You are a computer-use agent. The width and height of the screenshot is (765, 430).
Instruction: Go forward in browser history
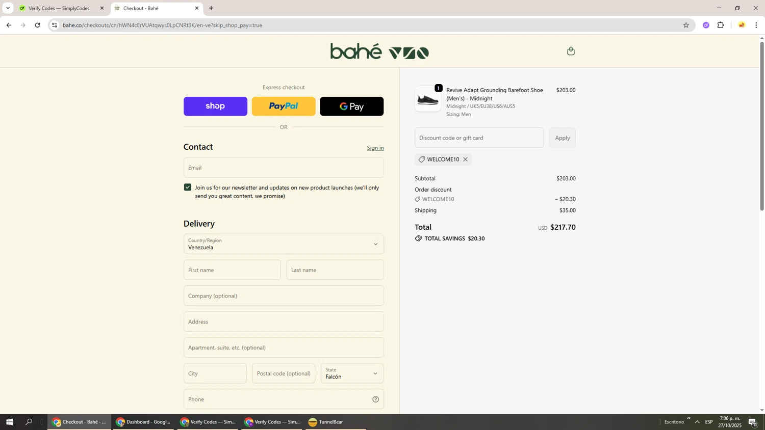pyautogui.click(x=23, y=25)
